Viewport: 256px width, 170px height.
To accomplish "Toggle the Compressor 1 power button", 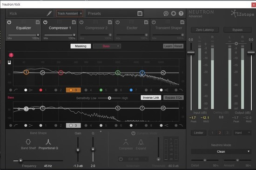I will pyautogui.click(x=46, y=22).
